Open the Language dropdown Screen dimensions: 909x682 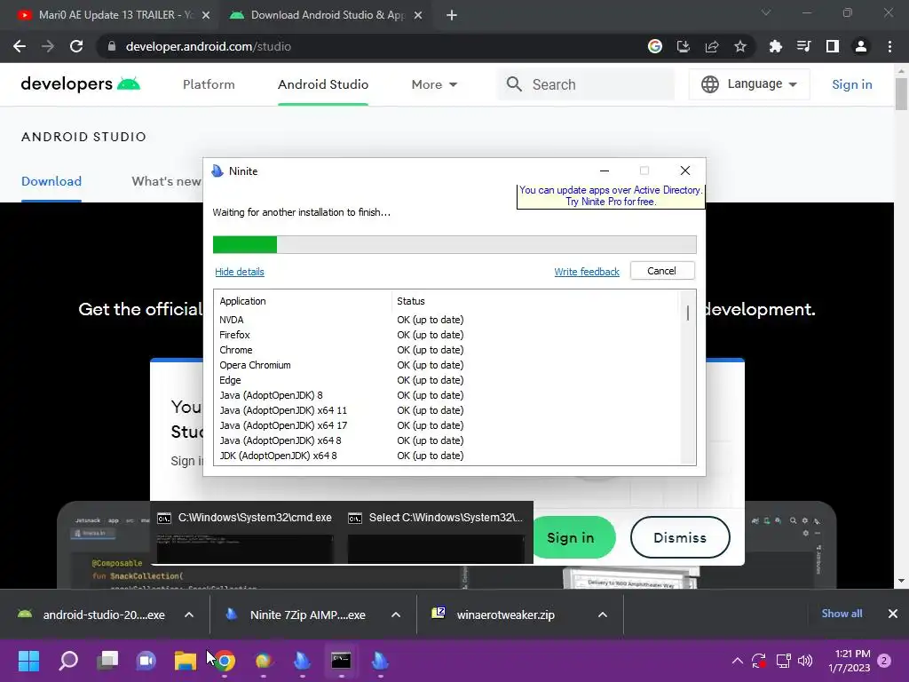tap(749, 84)
